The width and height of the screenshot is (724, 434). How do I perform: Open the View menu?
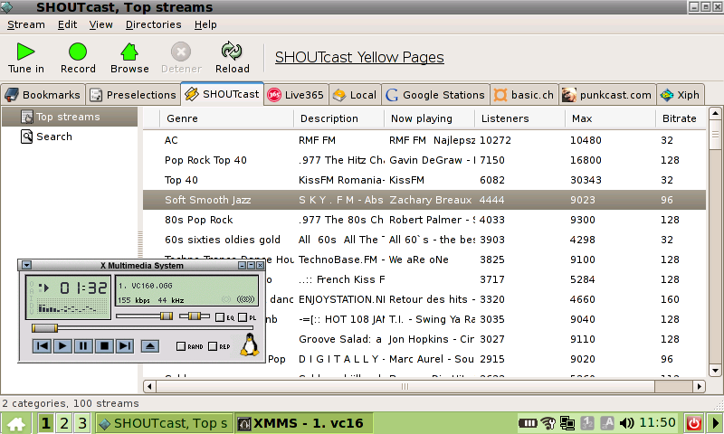[x=100, y=24]
